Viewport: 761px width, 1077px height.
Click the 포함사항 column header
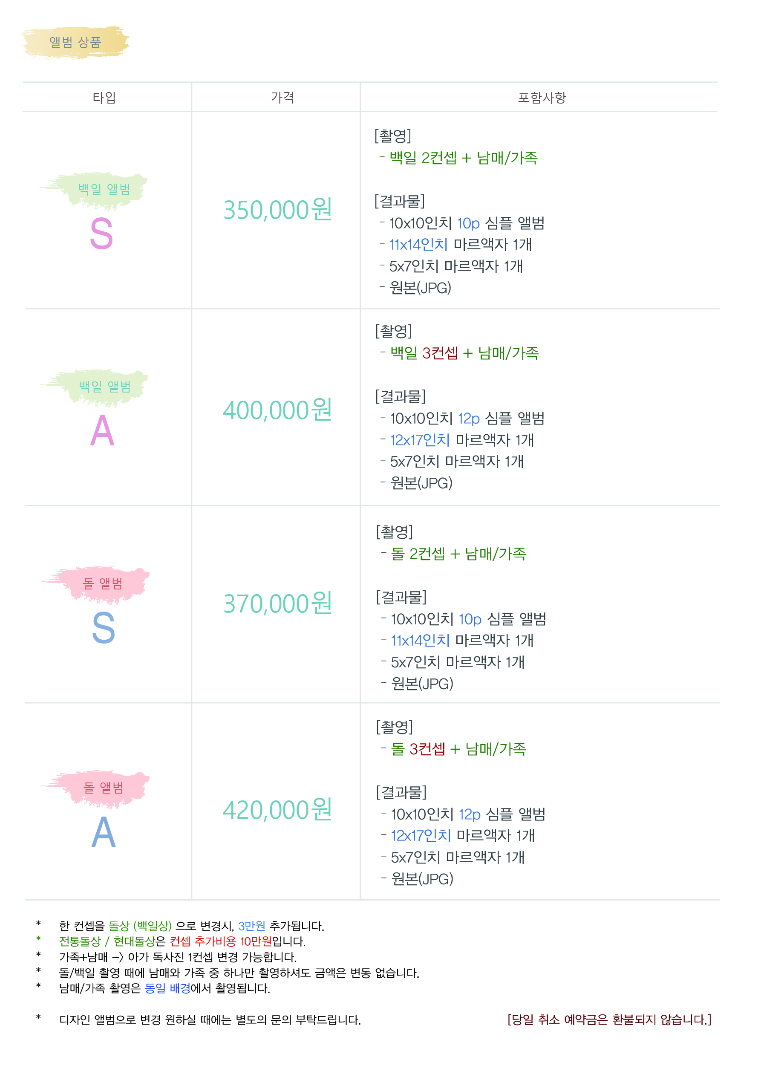click(x=542, y=98)
